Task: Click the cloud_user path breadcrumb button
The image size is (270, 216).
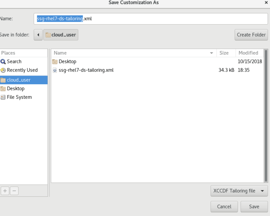Action: (62, 35)
